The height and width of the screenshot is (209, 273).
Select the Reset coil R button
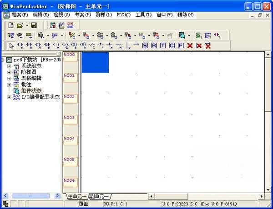[x=154, y=45]
